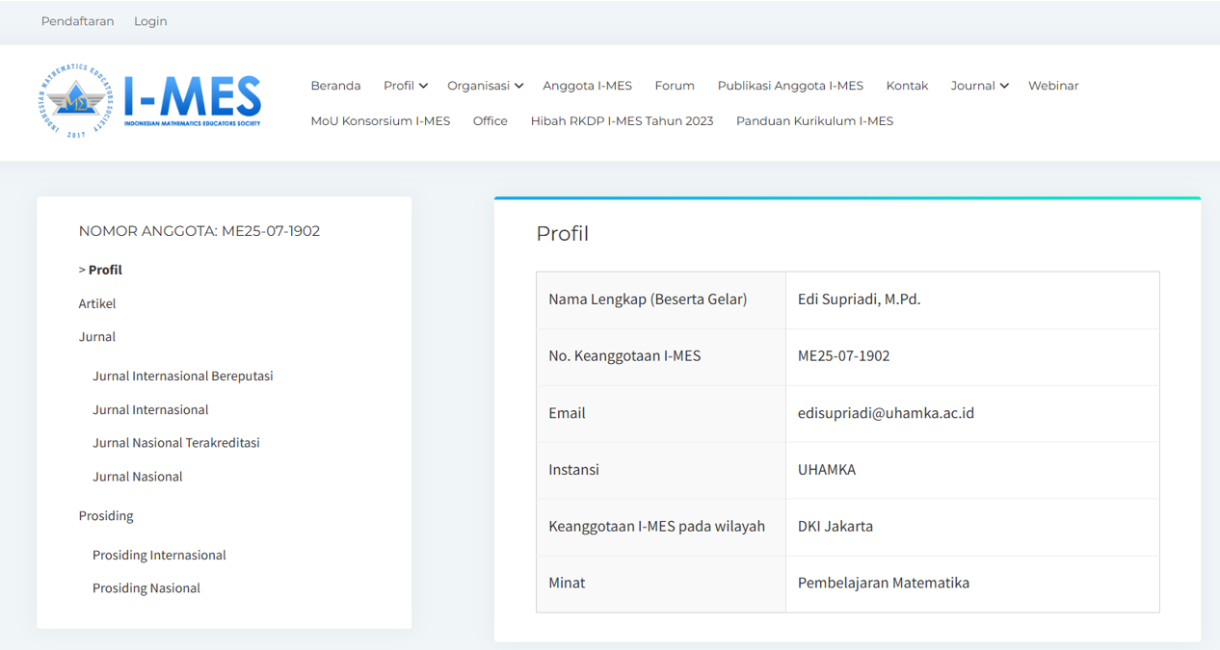Open Prosiding Internasional in sidebar
This screenshot has width=1220, height=650.
click(159, 556)
